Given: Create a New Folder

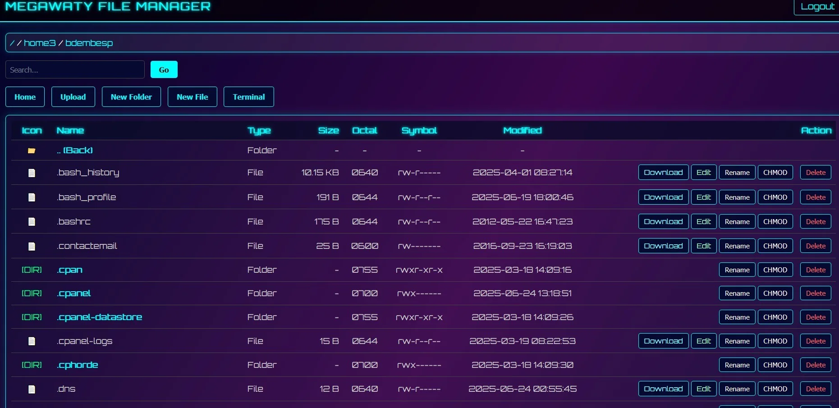Looking at the screenshot, I should point(131,96).
